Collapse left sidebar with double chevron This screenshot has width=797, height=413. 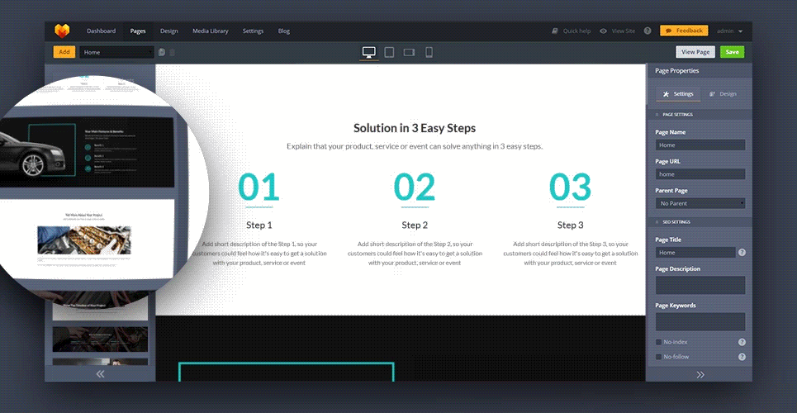tap(100, 374)
